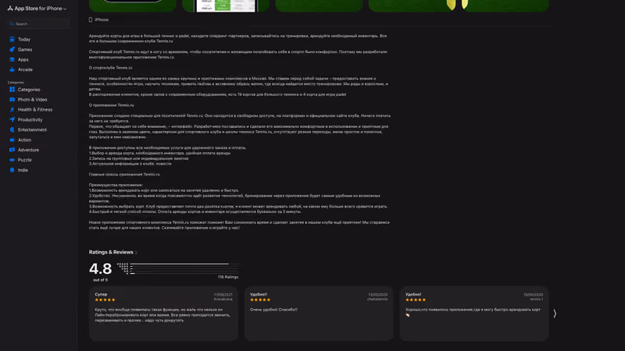Open the Categories label

(x=29, y=90)
